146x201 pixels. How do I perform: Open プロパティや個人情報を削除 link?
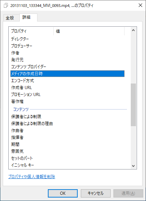[32, 177]
